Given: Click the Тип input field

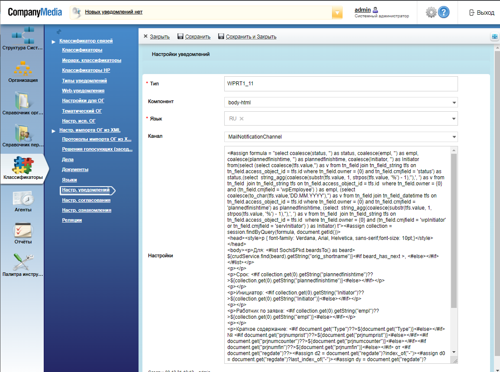Looking at the screenshot, I should tap(341, 84).
